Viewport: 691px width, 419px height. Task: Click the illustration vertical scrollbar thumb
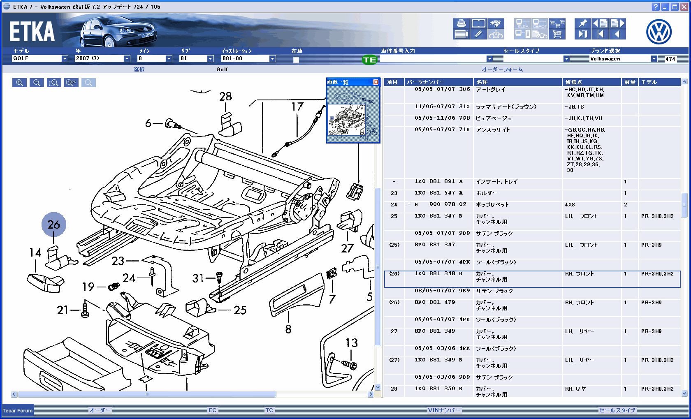click(x=378, y=267)
